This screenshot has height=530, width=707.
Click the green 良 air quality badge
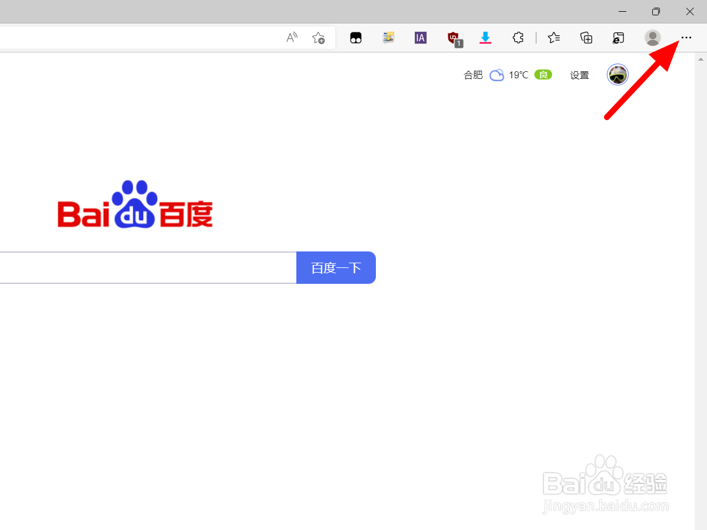(x=543, y=74)
